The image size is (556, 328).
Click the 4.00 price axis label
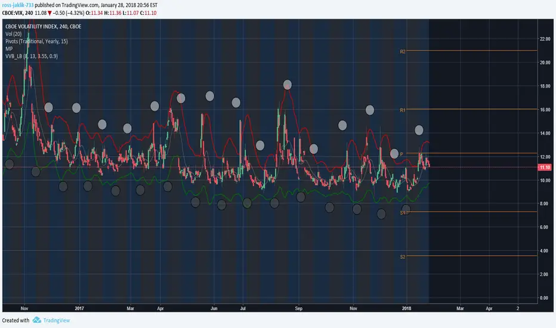(x=543, y=250)
